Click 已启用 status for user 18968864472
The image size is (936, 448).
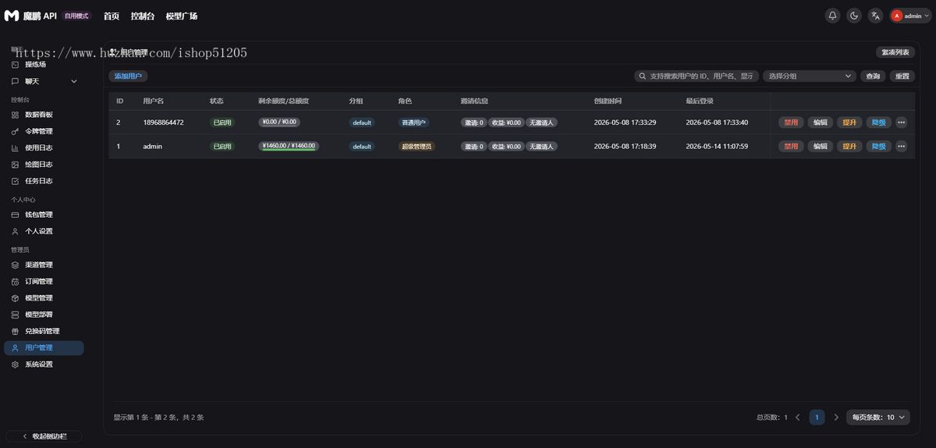(222, 123)
